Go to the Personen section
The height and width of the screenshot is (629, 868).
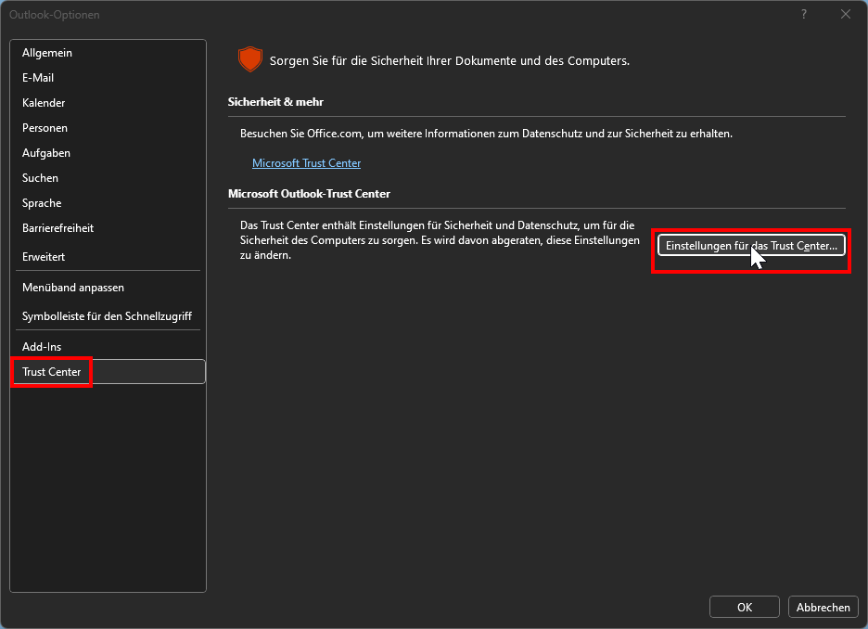[x=45, y=128]
